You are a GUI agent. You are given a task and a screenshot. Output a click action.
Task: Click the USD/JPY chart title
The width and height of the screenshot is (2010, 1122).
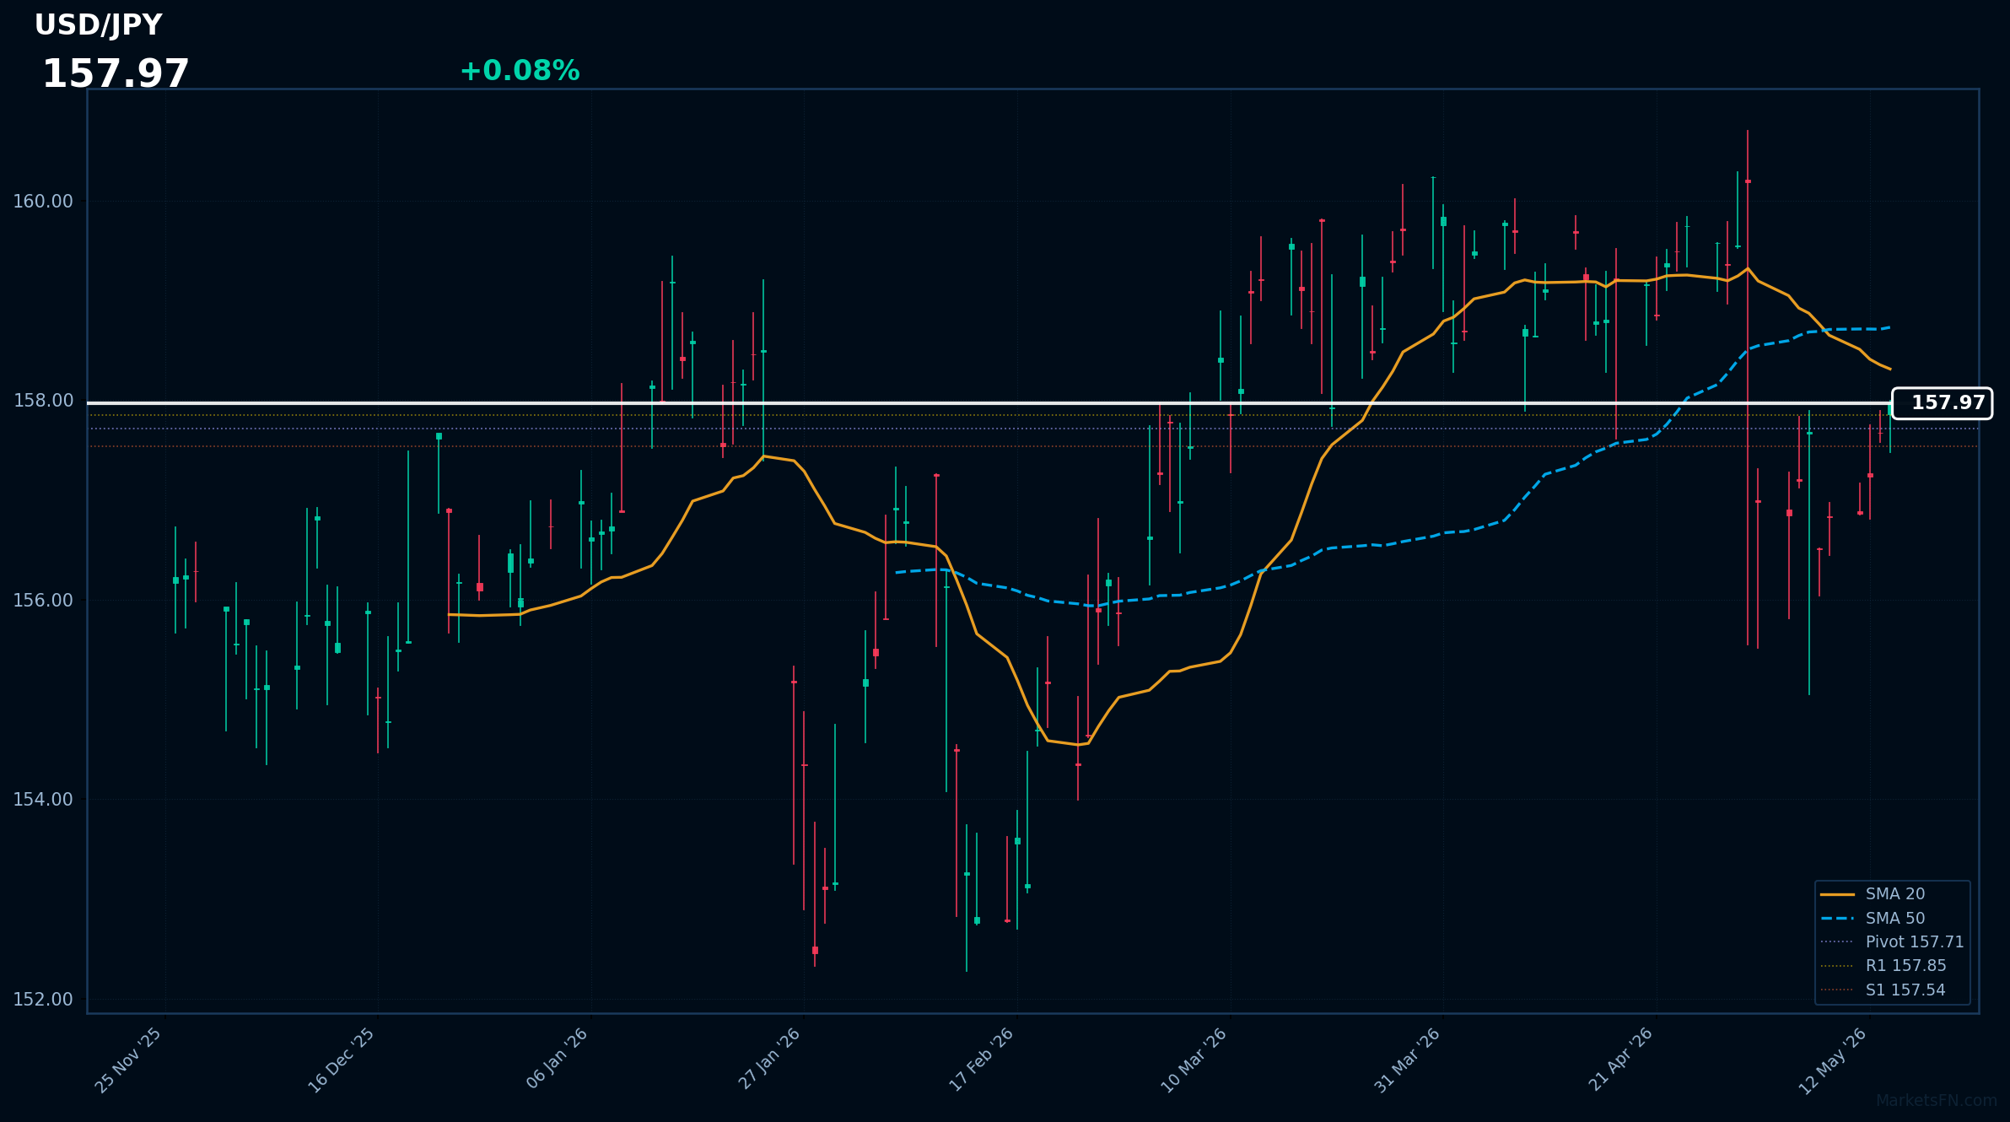[x=98, y=25]
